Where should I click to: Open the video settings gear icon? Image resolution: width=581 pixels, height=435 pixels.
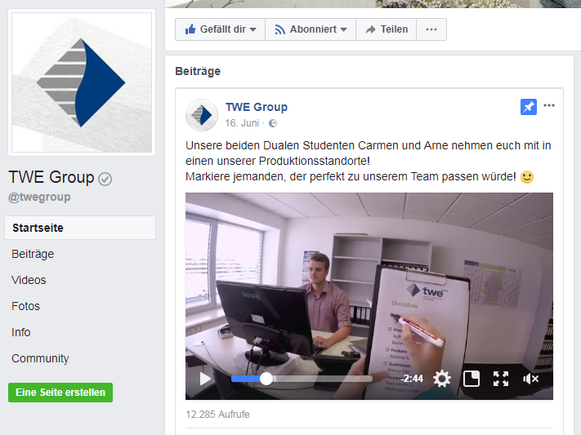tap(442, 379)
